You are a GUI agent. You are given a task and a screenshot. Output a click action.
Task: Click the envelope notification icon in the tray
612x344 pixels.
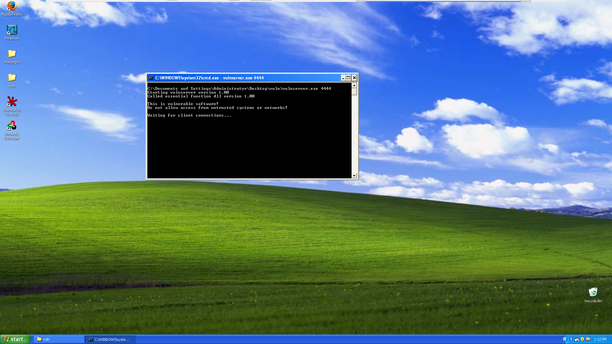[x=577, y=339]
